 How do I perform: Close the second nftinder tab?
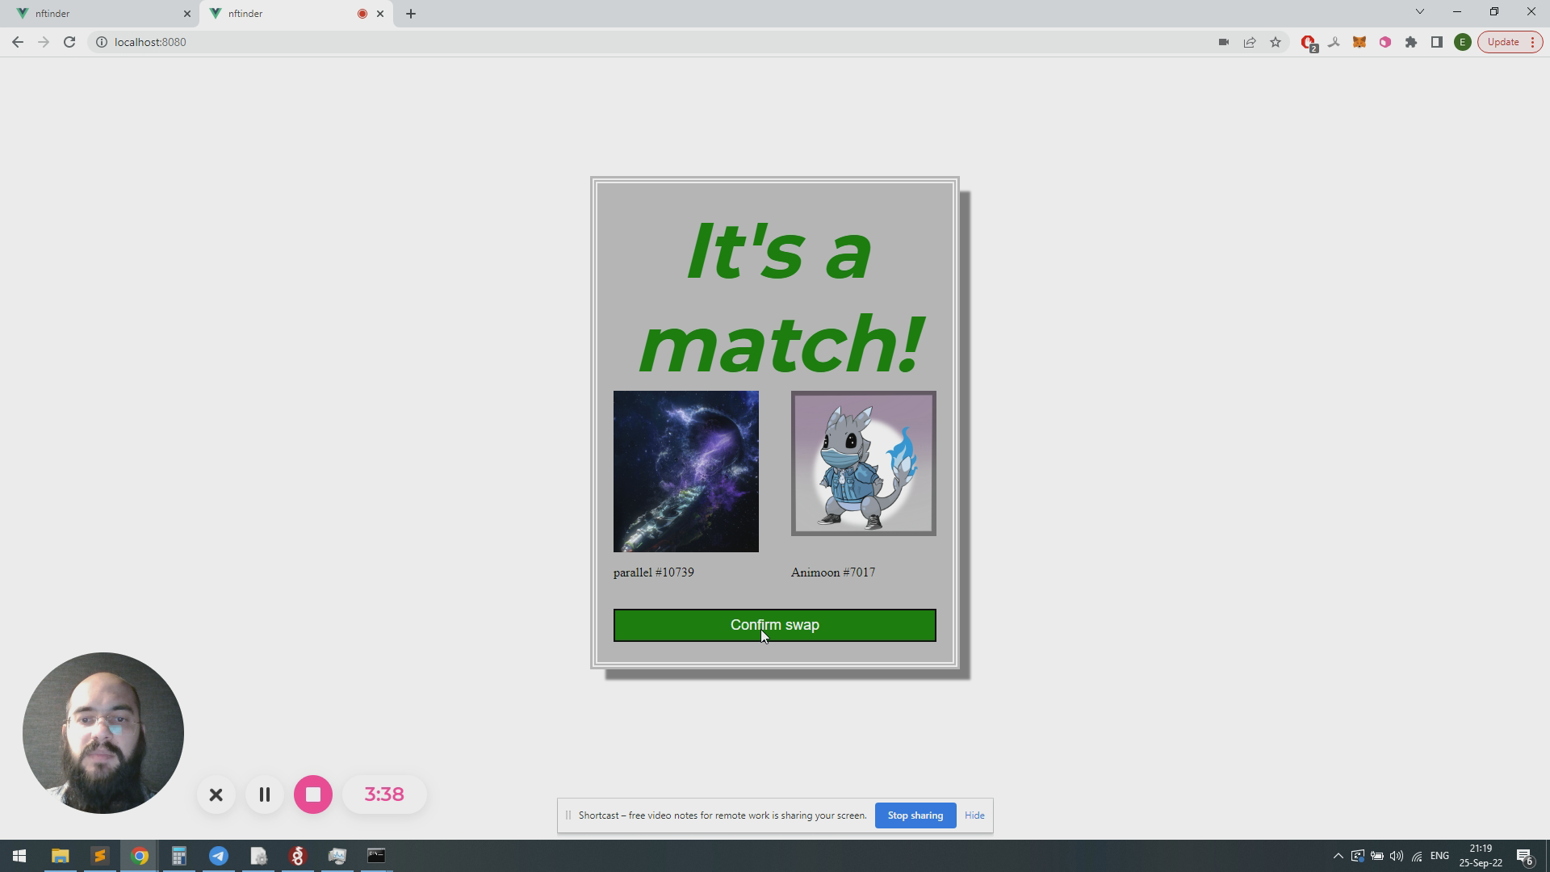(x=380, y=14)
